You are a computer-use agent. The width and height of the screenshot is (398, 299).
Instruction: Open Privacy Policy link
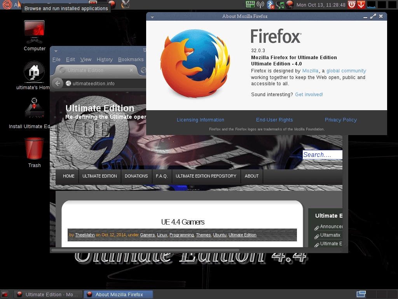pos(340,120)
